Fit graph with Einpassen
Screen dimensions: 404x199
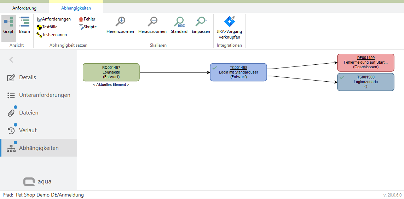coord(201,25)
